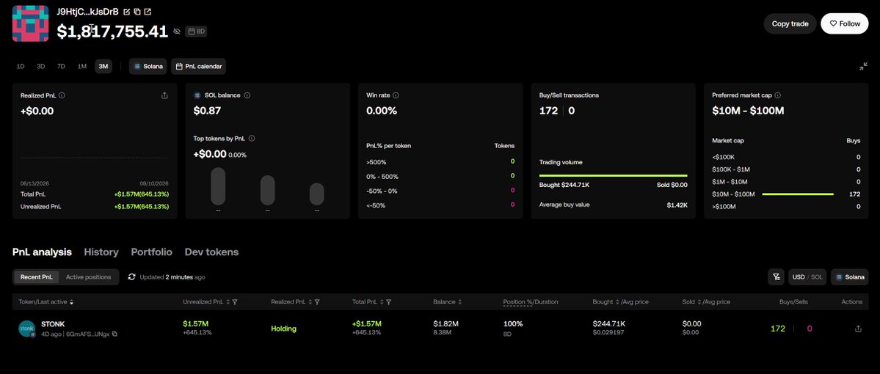Filter the Total PnL column
This screenshot has width=880, height=374.
[x=388, y=301]
